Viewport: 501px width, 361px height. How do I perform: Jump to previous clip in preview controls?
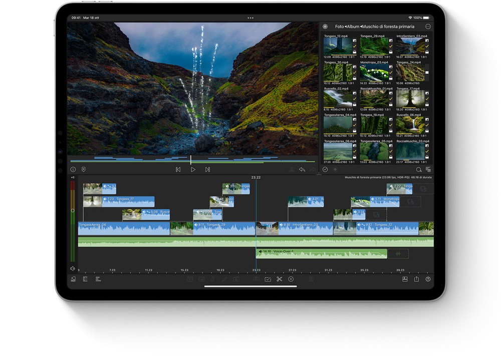(x=178, y=170)
